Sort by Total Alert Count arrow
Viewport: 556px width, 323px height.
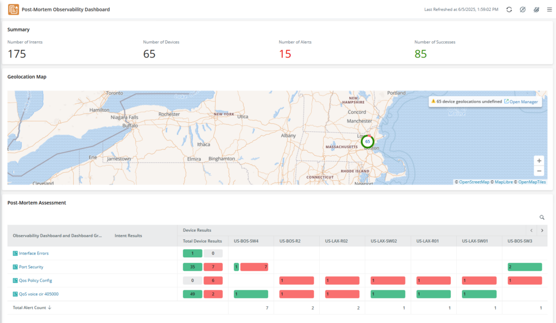[50, 308]
